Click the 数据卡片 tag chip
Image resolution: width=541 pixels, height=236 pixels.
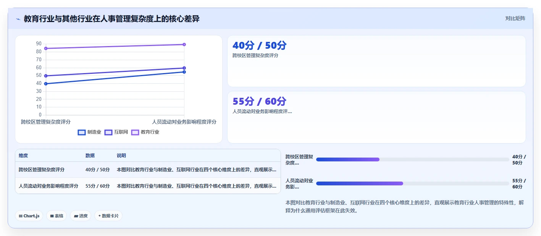click(108, 216)
